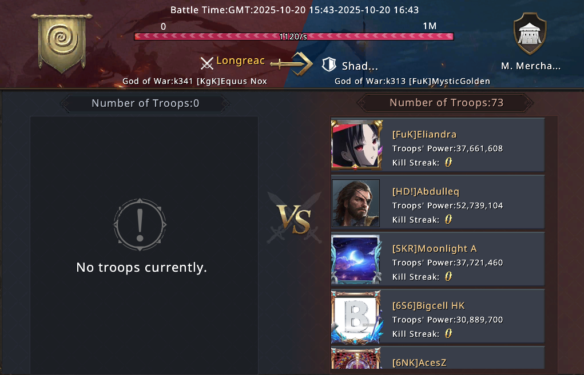Click the golden sword arrow icon
This screenshot has height=375, width=584.
click(291, 64)
